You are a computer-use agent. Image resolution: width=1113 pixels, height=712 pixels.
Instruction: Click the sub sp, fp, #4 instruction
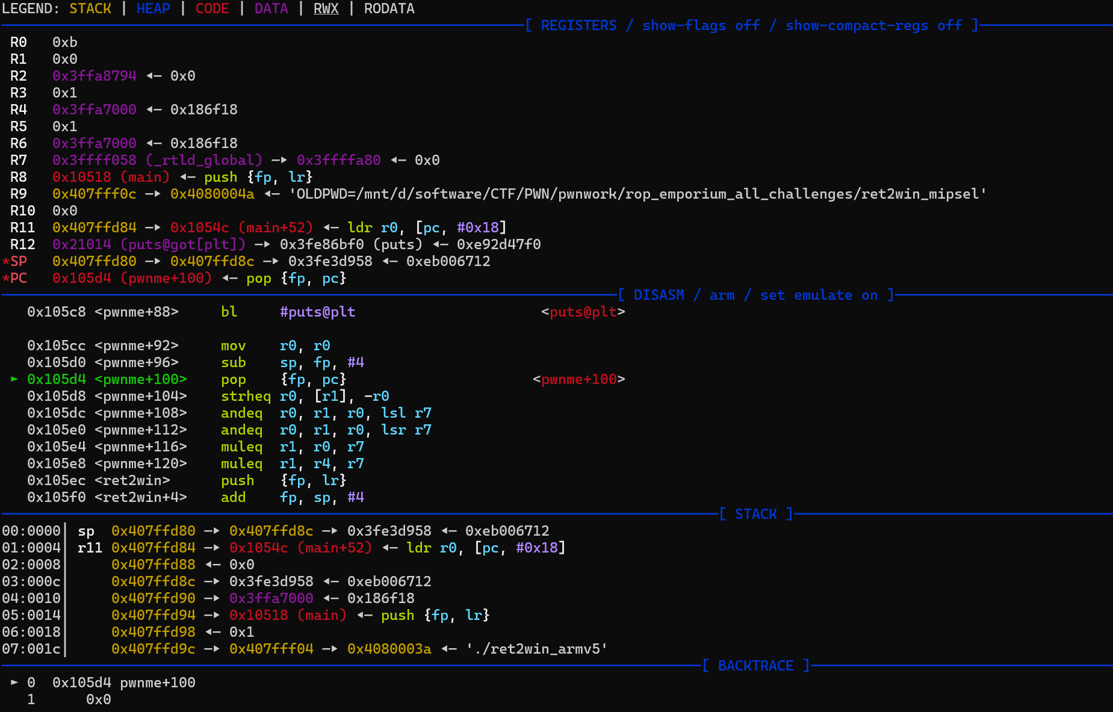[293, 362]
